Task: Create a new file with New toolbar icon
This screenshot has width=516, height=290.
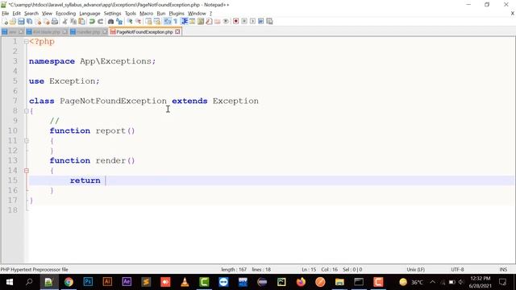Action: coord(5,22)
